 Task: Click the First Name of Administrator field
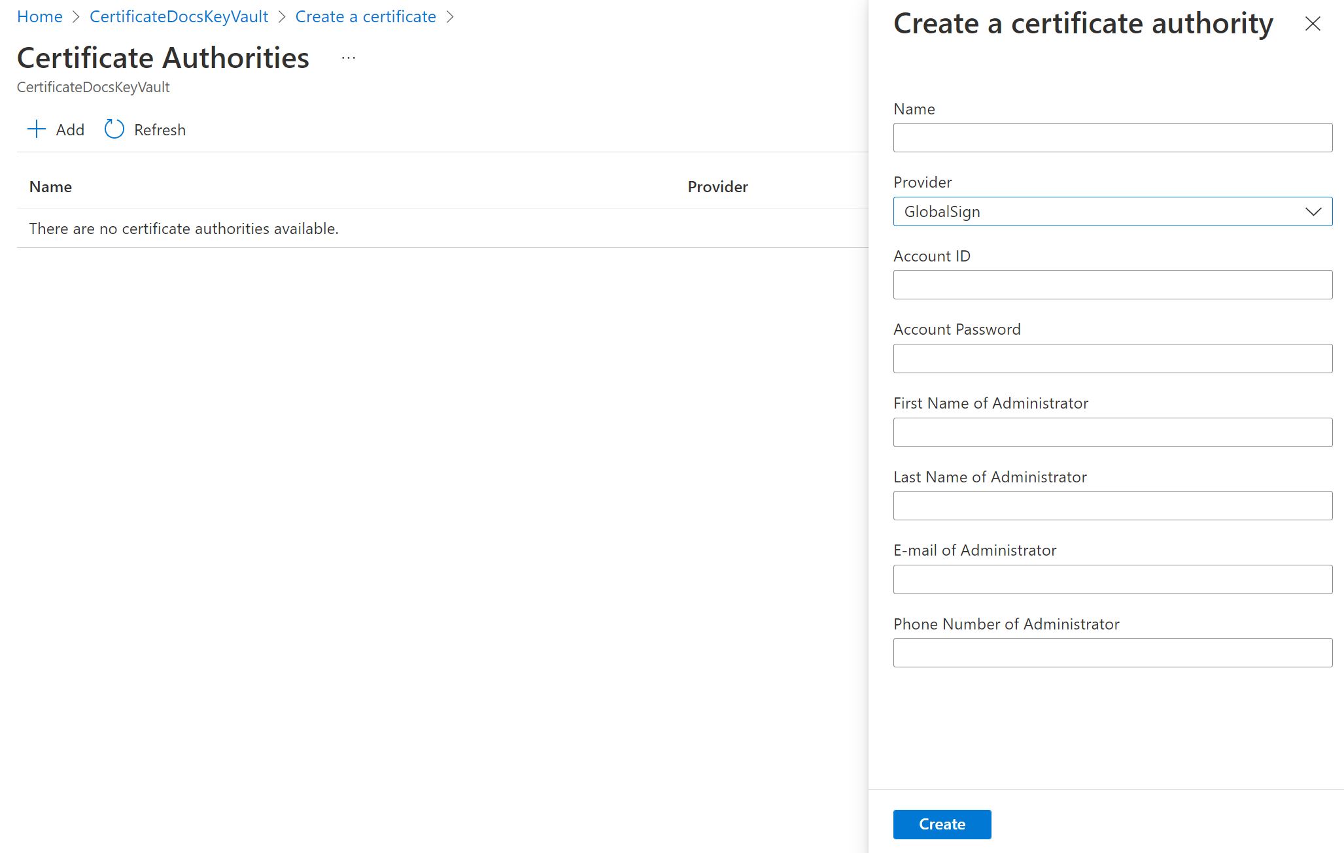(x=1112, y=432)
